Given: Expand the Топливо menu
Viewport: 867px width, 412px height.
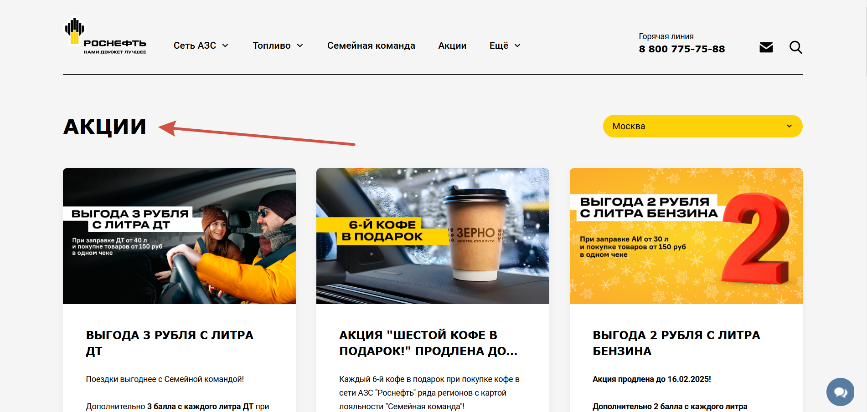Looking at the screenshot, I should point(278,46).
